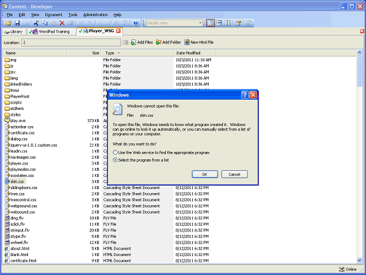Click the Add Folder icon

point(158,42)
